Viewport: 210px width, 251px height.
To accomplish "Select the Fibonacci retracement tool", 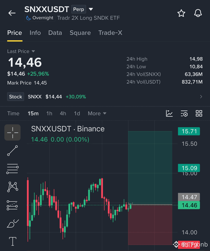I will pyautogui.click(x=12, y=169).
